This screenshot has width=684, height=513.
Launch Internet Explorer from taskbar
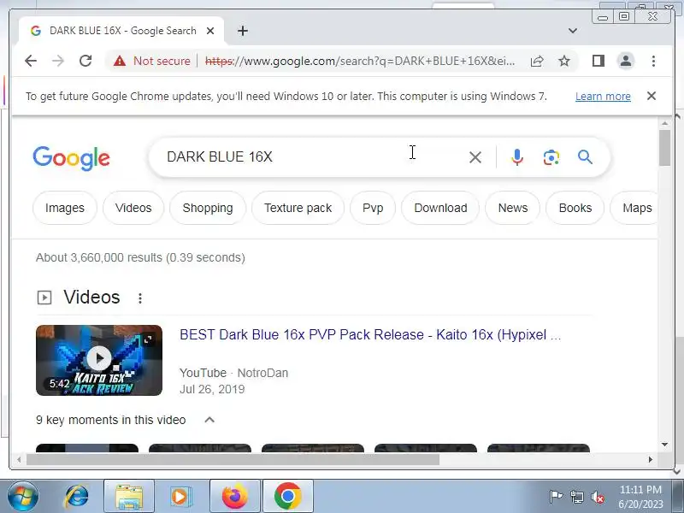coord(77,497)
